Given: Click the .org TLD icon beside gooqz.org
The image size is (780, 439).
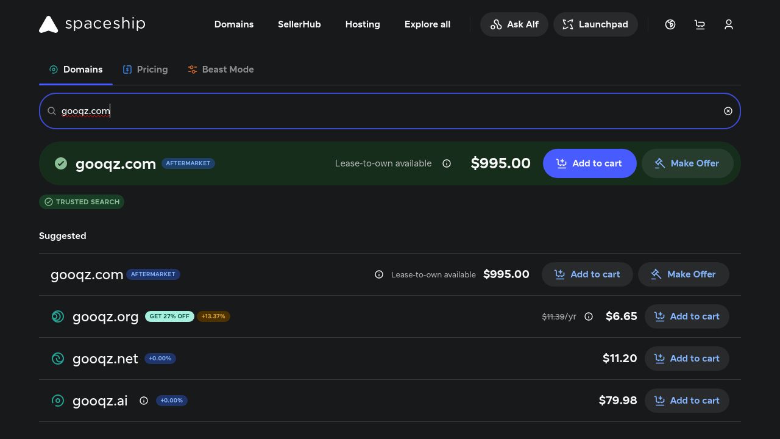Looking at the screenshot, I should [58, 316].
